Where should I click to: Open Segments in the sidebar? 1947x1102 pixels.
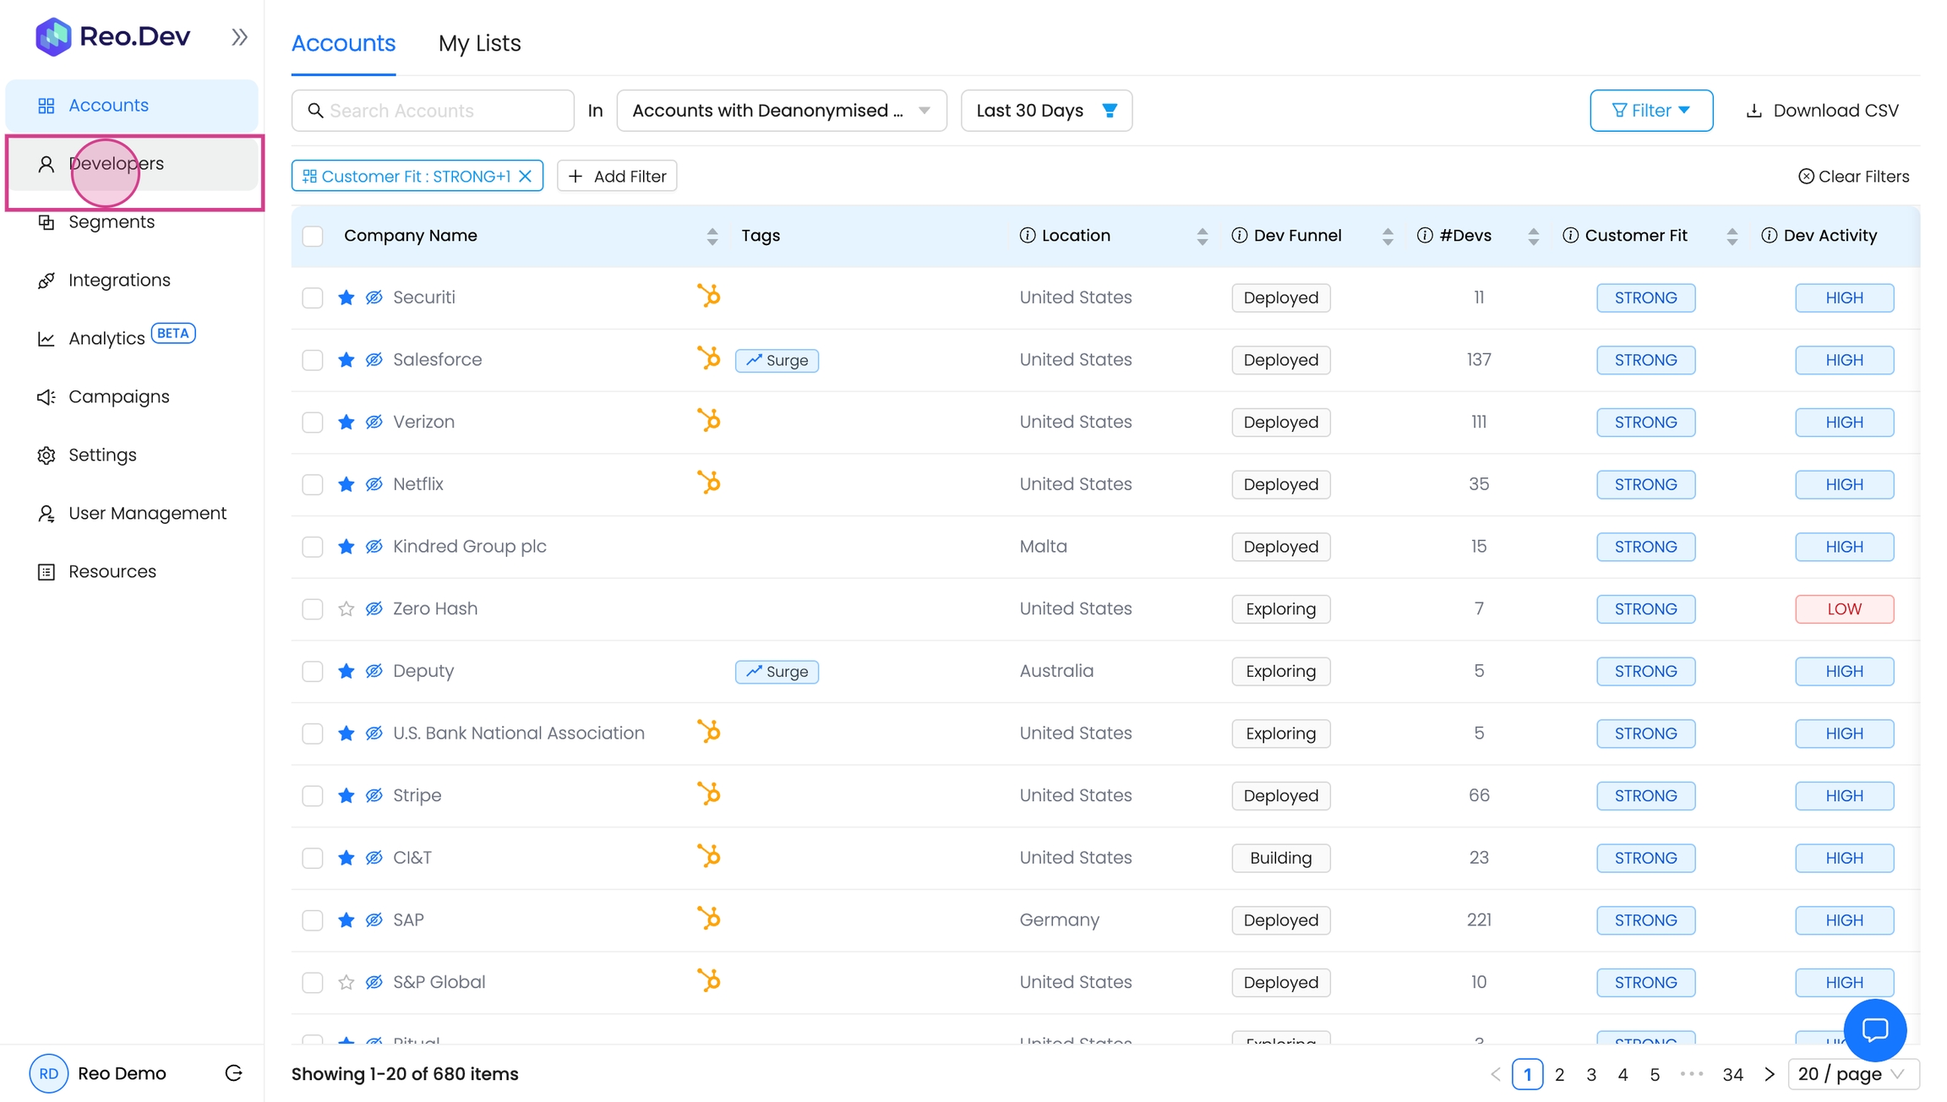[112, 221]
